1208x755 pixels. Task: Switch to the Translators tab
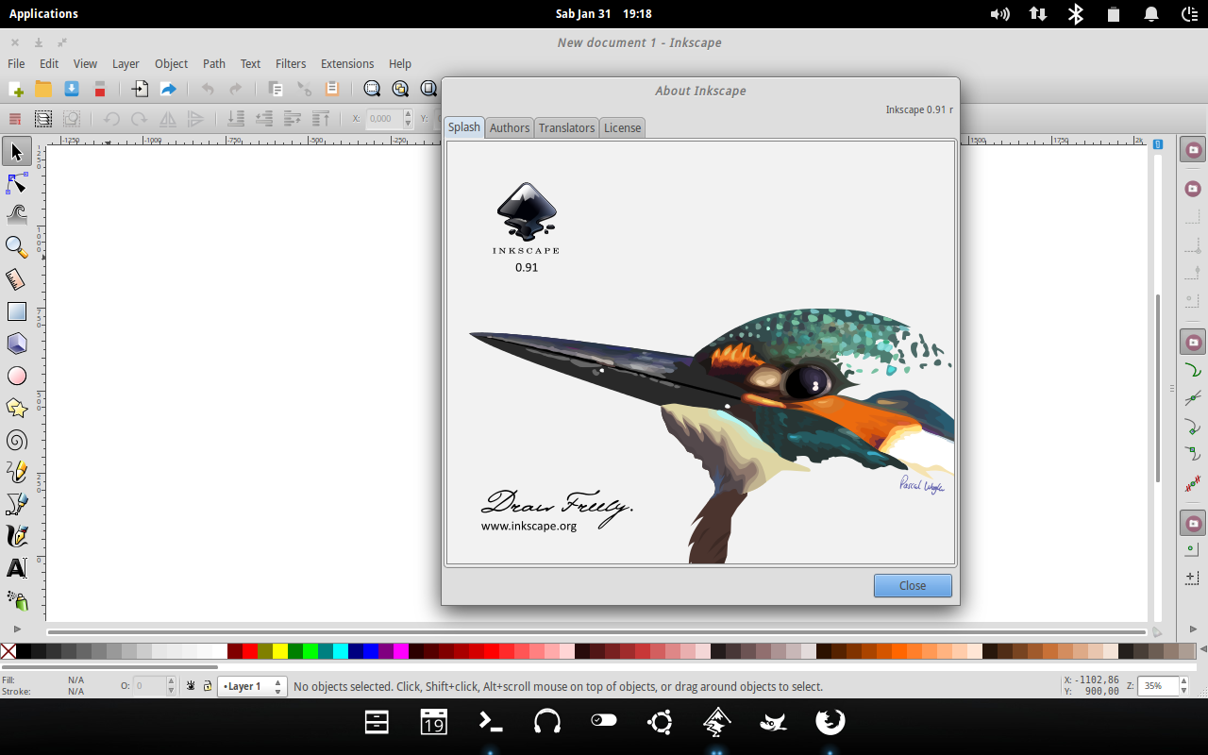(x=566, y=127)
